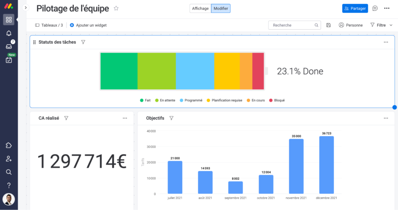Open the CA réalisé filter funnel
This screenshot has height=210, width=398.
click(66, 118)
